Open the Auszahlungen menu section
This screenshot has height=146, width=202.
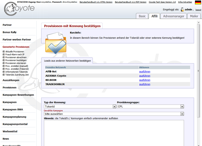11,80
